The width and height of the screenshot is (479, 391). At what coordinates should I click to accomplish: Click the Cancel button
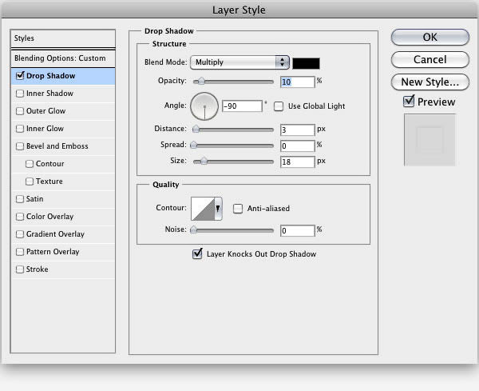point(430,59)
